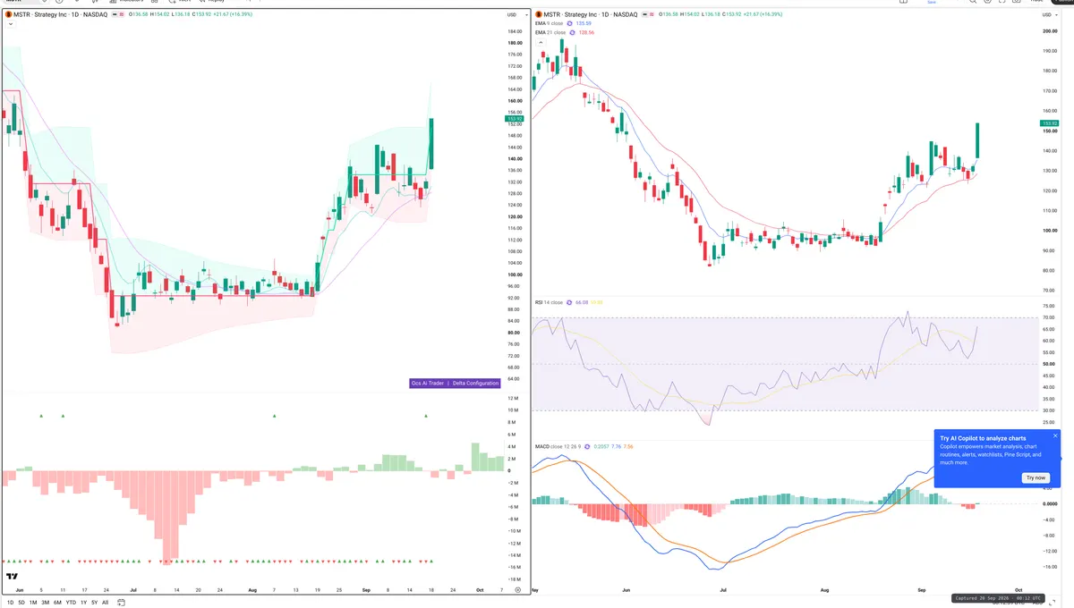Click the 66.08 RSI value in the legend
1074x608 pixels.
point(581,303)
